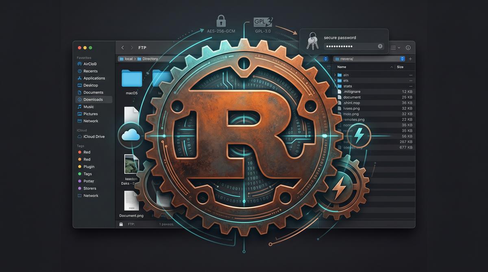Expand the stats folder
The height and width of the screenshot is (272, 488).
pyautogui.click(x=335, y=86)
